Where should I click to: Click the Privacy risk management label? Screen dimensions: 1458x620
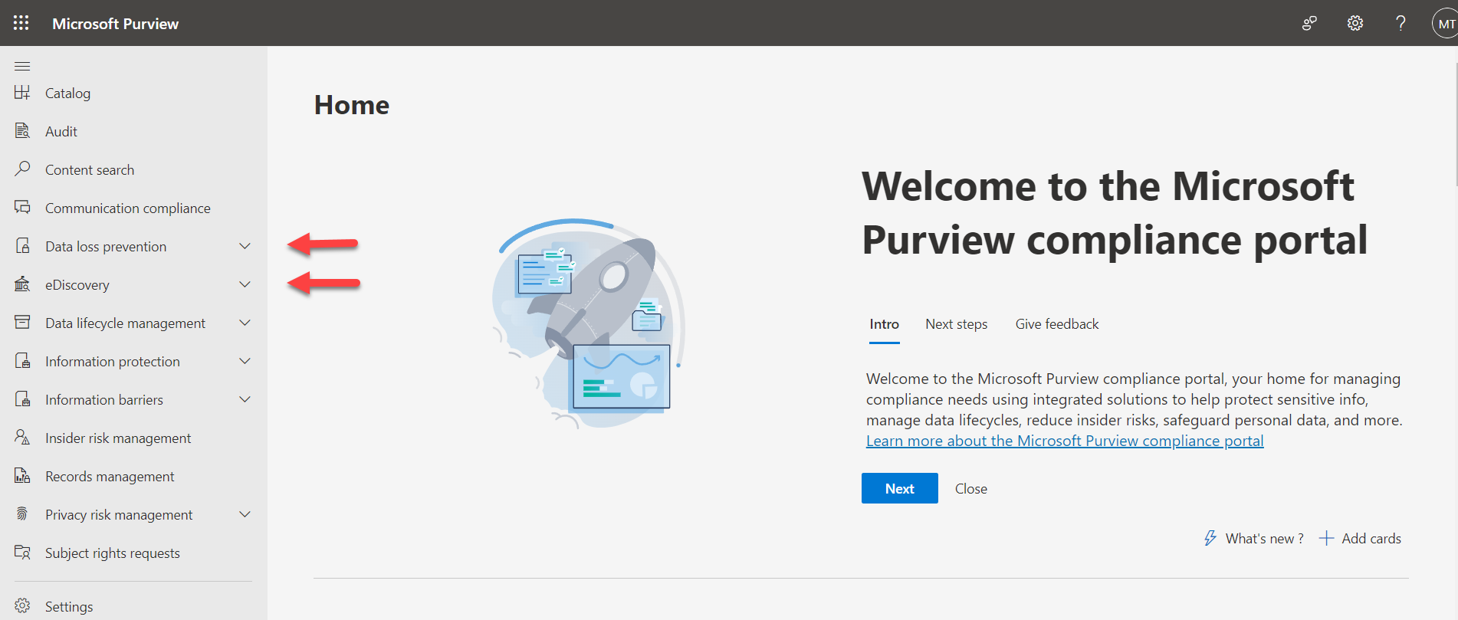[x=119, y=515]
